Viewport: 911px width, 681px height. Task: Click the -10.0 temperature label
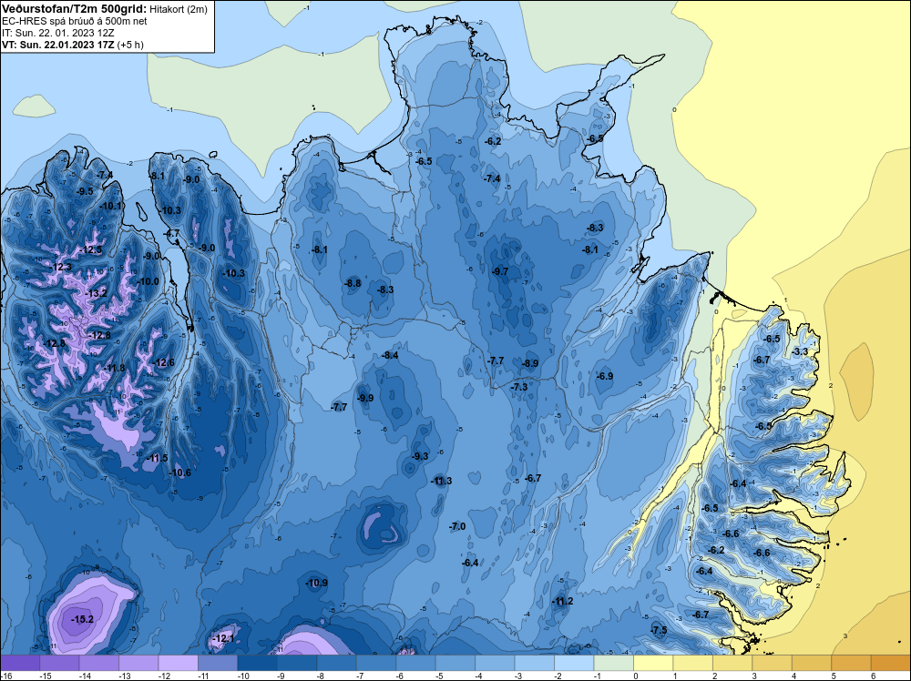[x=148, y=281]
